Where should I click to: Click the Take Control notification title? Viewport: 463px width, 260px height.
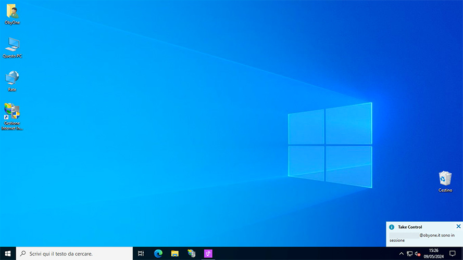[410, 227]
